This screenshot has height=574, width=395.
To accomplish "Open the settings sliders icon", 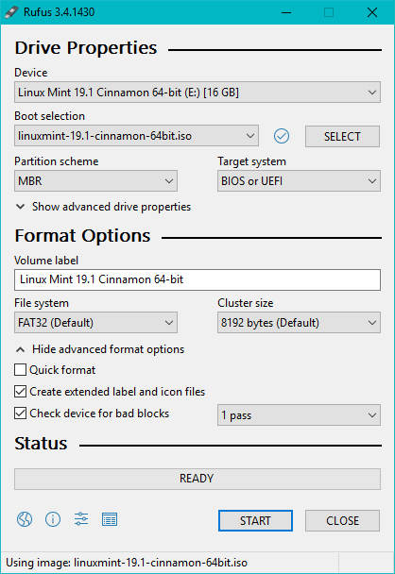I will tap(81, 519).
